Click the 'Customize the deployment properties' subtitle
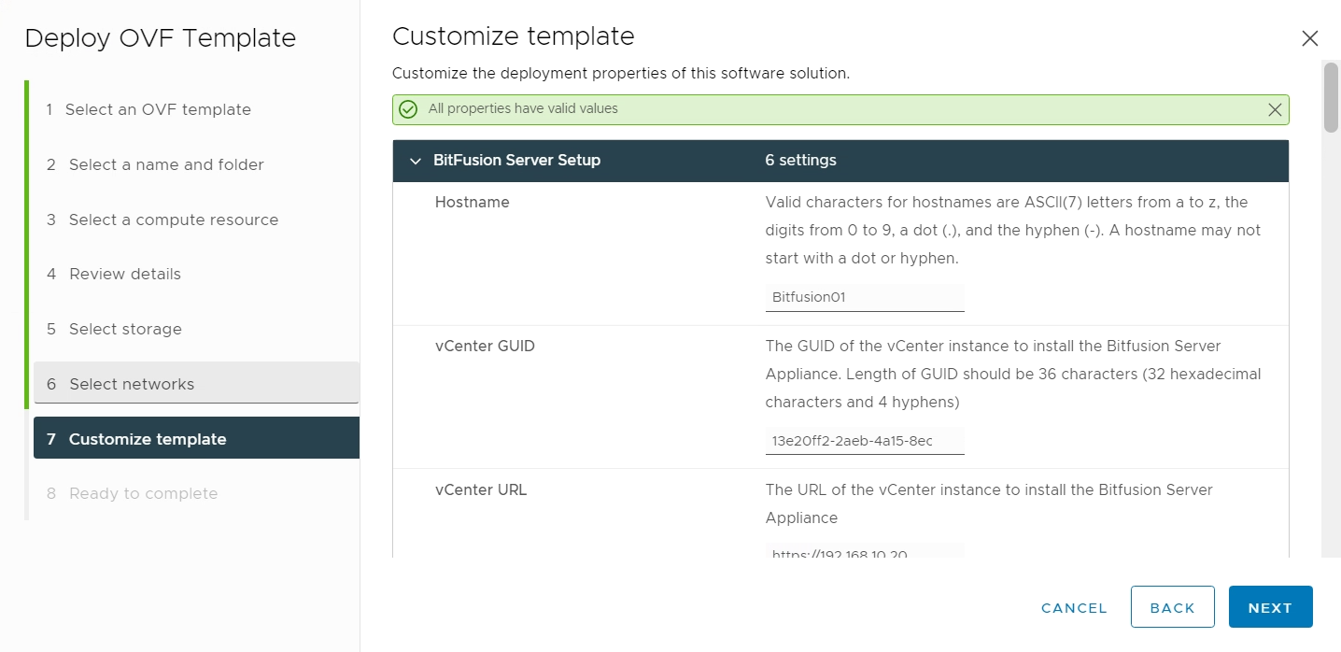Image resolution: width=1341 pixels, height=652 pixels. [x=621, y=74]
